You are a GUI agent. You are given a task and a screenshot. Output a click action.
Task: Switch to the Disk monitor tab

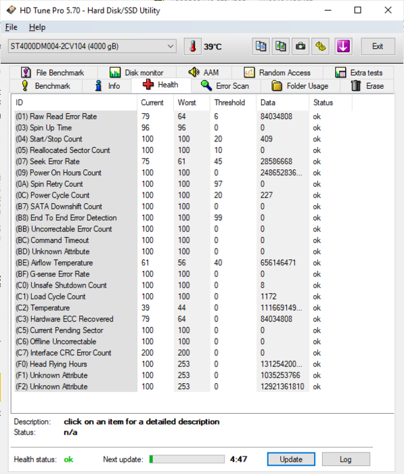pos(137,72)
